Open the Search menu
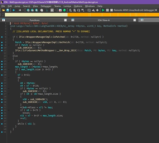 (x=27, y=6)
